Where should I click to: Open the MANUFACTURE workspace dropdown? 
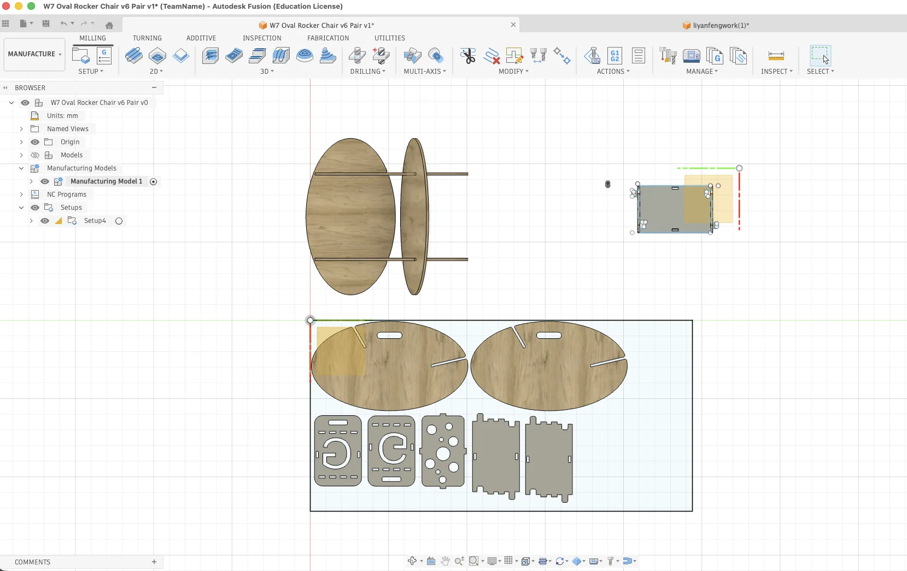[x=34, y=54]
